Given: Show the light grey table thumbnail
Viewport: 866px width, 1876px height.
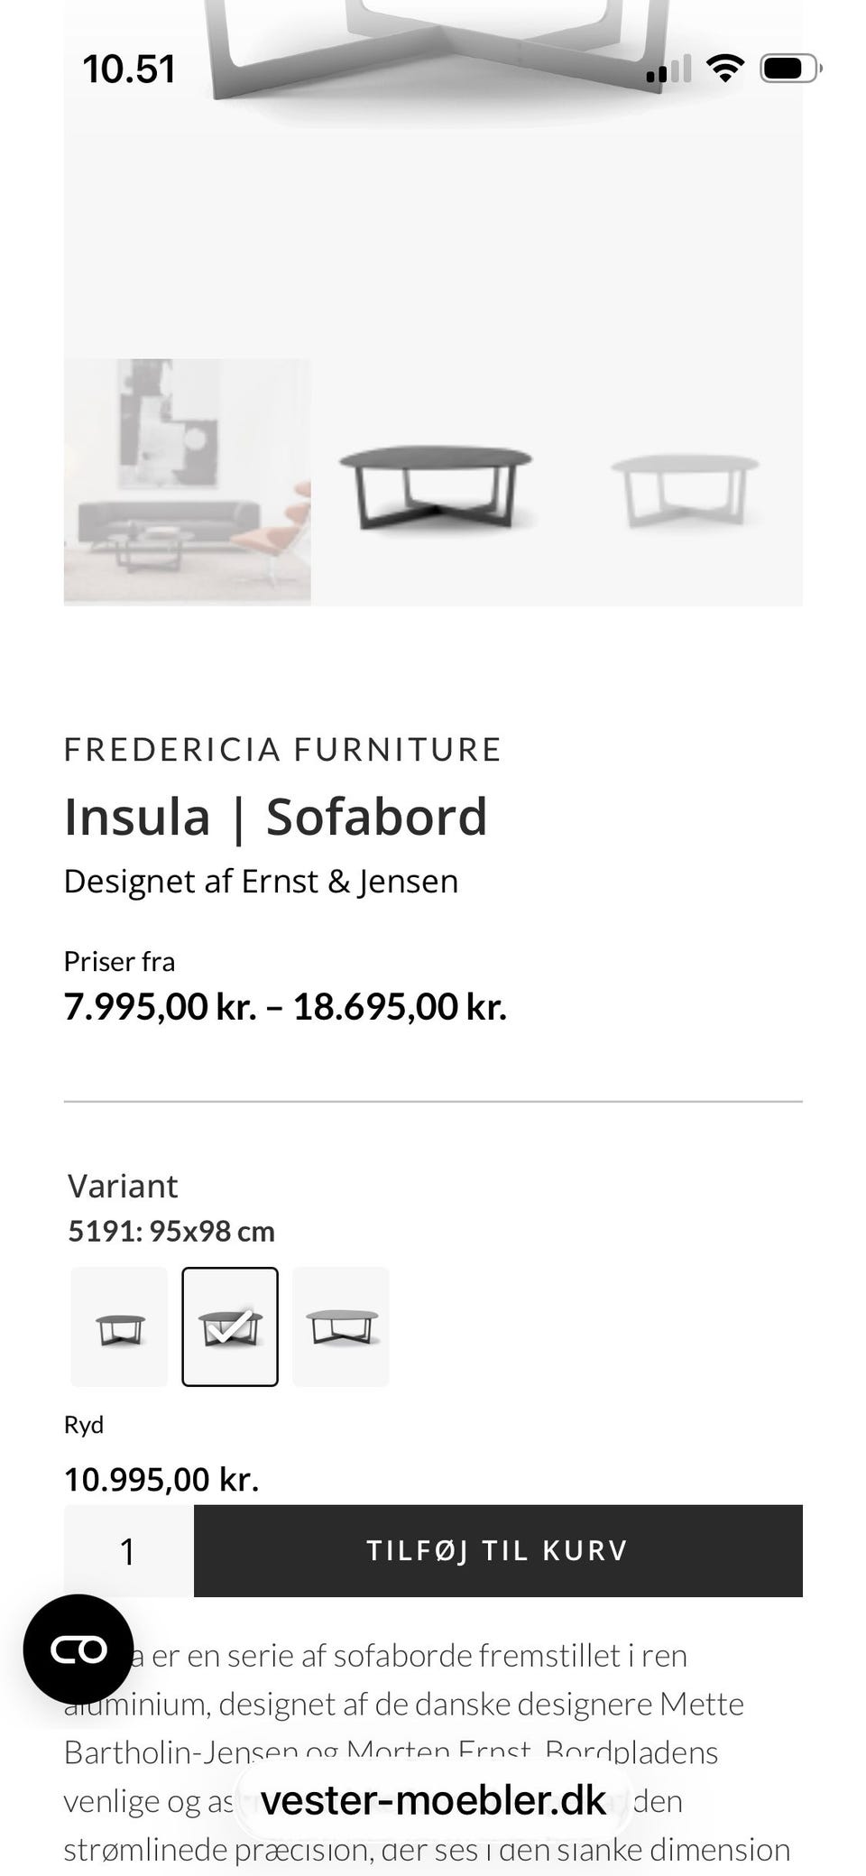Looking at the screenshot, I should click(x=685, y=482).
